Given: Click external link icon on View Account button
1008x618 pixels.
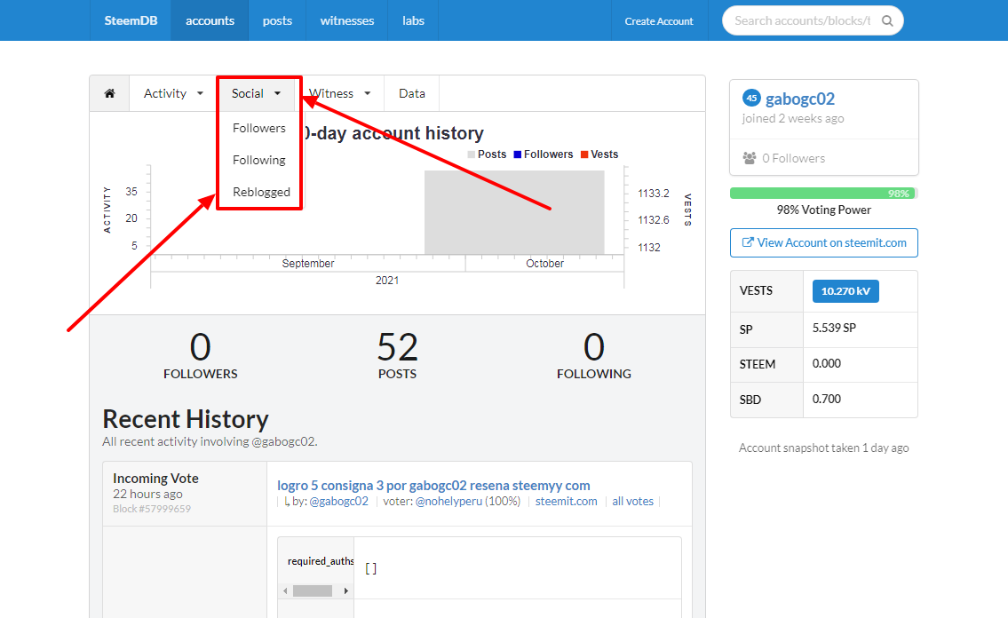Looking at the screenshot, I should [x=748, y=242].
